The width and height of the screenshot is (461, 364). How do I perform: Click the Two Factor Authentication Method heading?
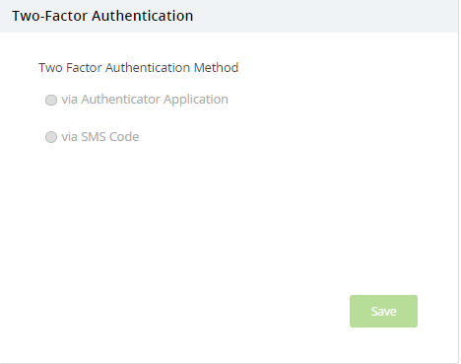[x=139, y=68]
